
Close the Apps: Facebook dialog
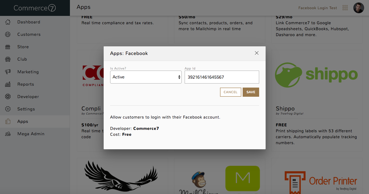[x=257, y=53]
